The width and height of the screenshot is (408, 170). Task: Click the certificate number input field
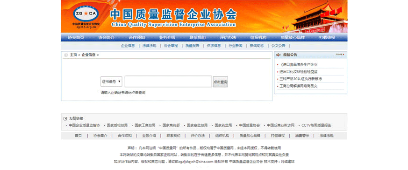click(x=168, y=82)
